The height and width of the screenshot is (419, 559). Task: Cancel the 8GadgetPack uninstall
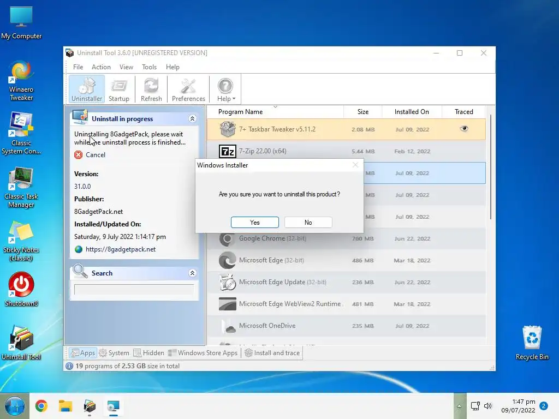pyautogui.click(x=90, y=154)
